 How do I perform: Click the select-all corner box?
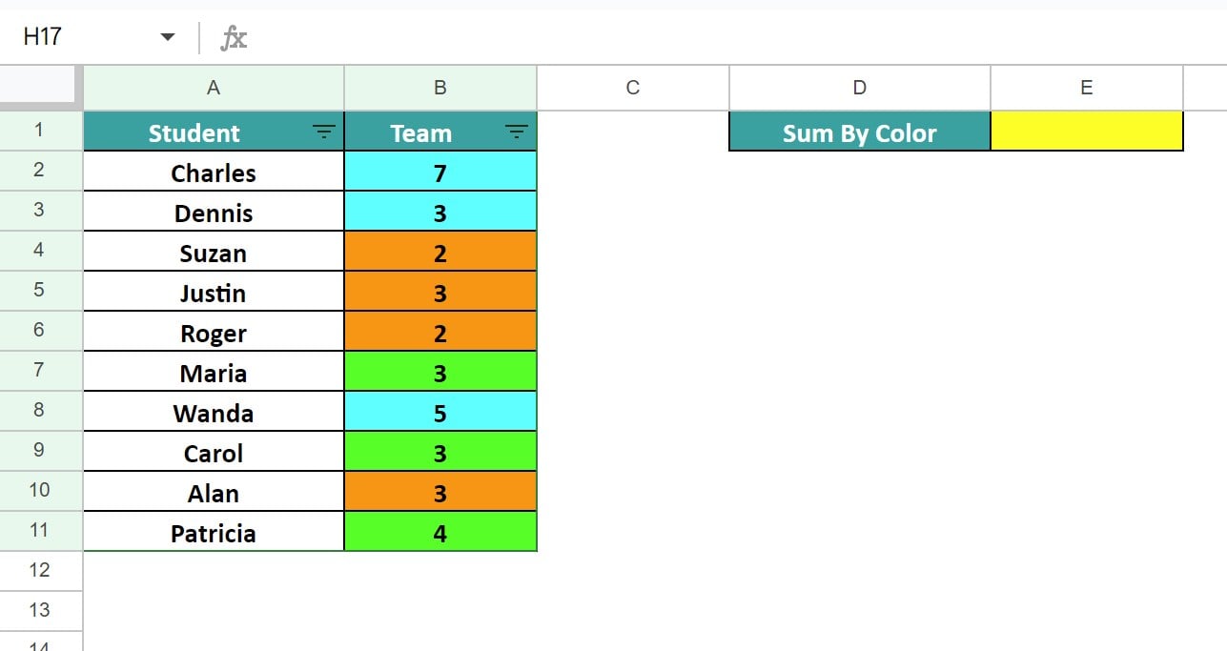point(41,88)
